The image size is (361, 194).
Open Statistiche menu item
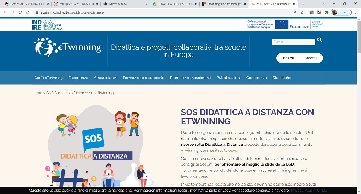click(282, 78)
